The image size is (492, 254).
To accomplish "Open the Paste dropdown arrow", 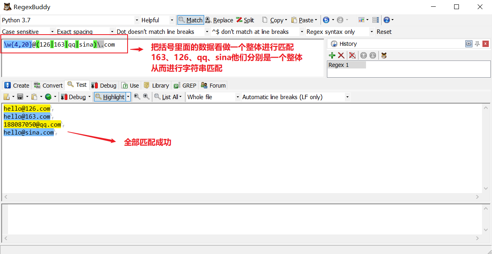I will (x=316, y=20).
